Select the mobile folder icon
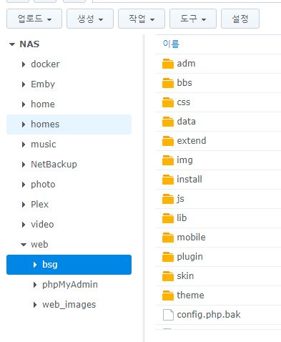The image size is (281, 342). [x=168, y=238]
